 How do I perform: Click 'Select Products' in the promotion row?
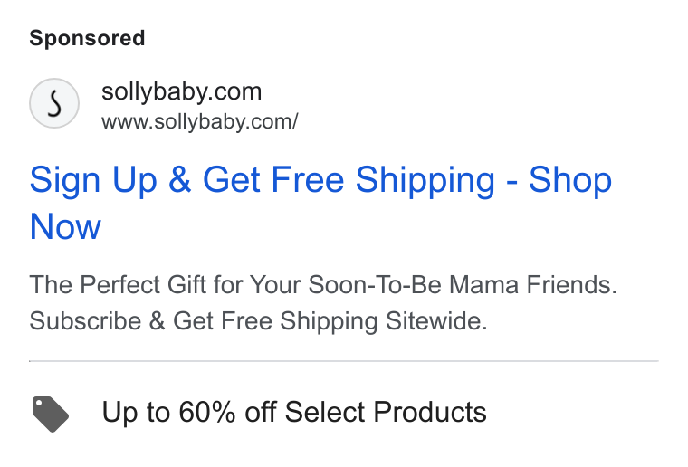386,412
